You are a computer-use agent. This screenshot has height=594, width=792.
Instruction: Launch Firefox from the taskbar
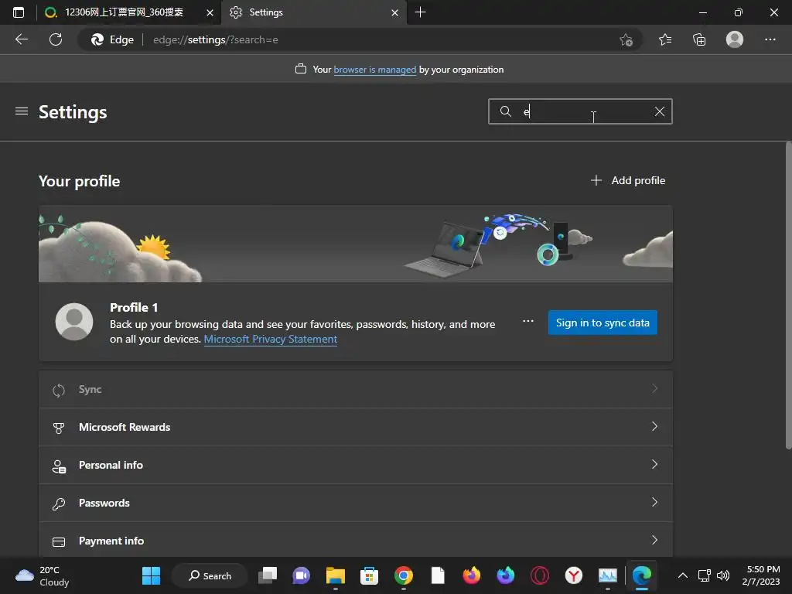tap(471, 575)
